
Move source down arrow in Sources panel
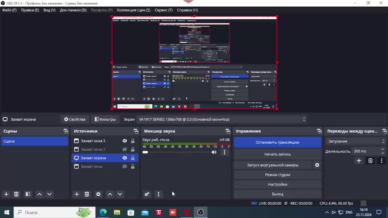coord(120,194)
